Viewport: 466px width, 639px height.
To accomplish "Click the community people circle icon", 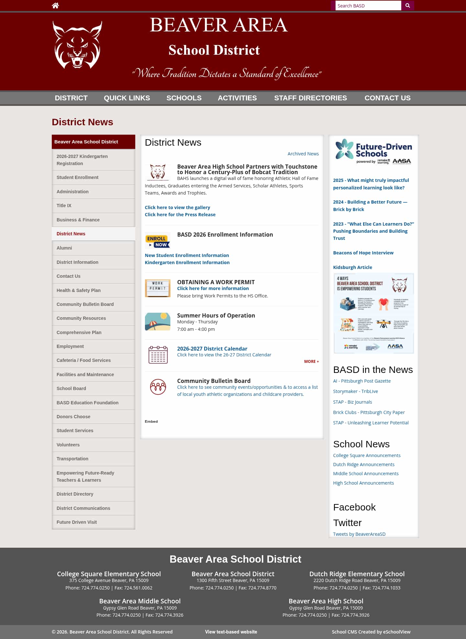I will coord(158,387).
